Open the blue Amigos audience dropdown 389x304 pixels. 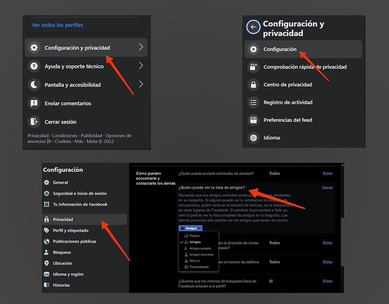click(x=190, y=228)
